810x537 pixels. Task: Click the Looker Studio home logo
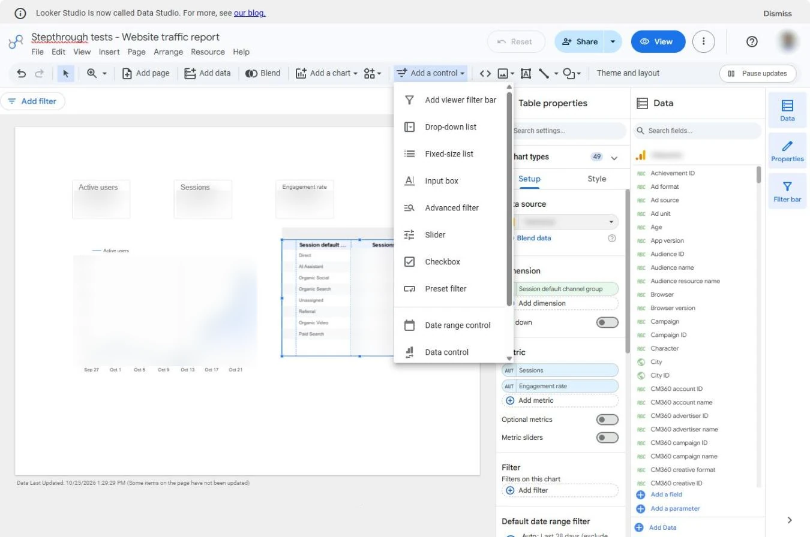coord(16,42)
